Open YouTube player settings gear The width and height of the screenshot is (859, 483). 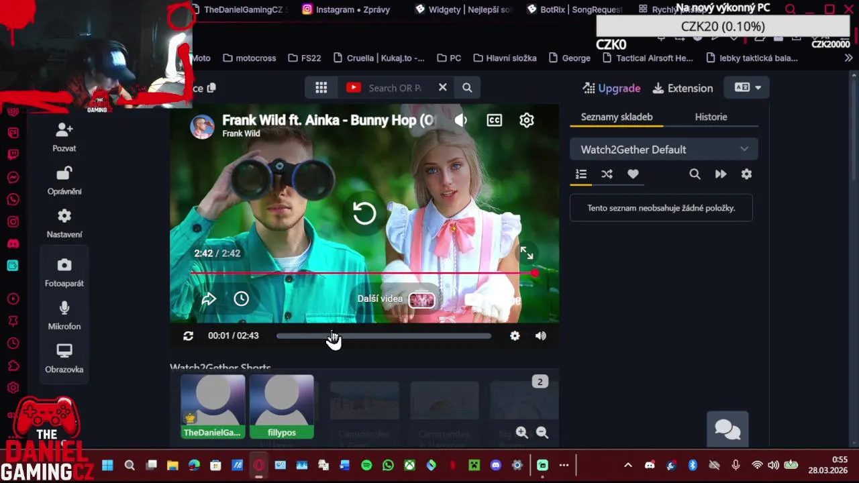click(527, 120)
